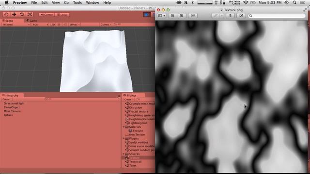Select the Hand tool in Unity toolbar
310x174 pixels.
6,14
